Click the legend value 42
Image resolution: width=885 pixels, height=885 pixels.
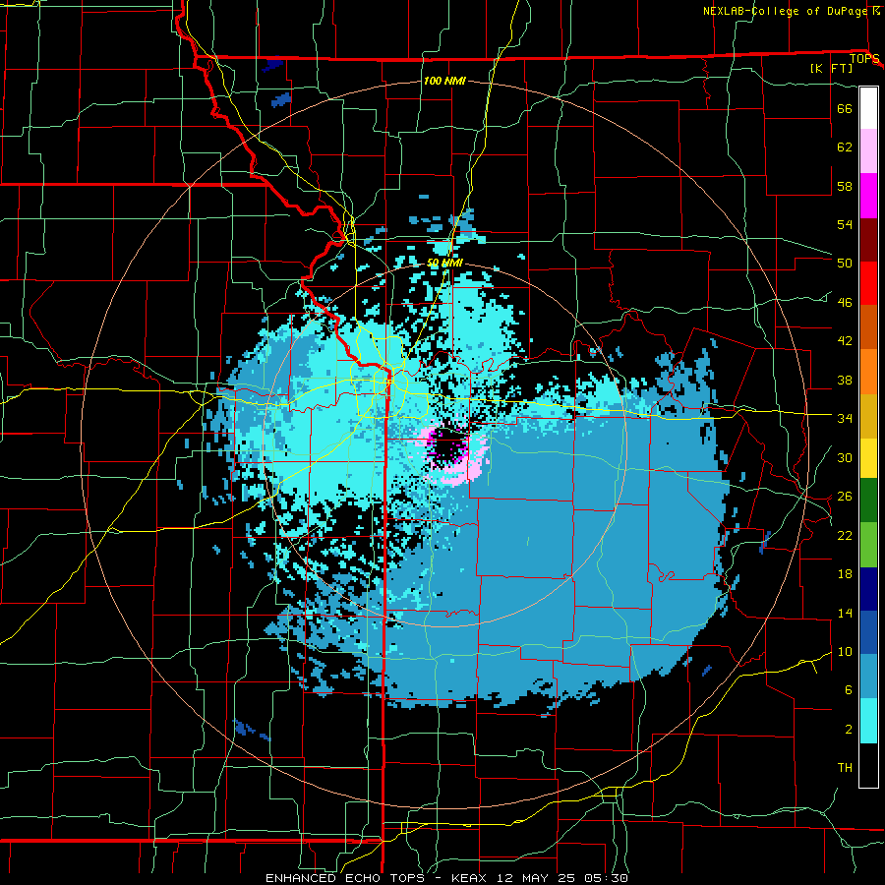click(845, 340)
